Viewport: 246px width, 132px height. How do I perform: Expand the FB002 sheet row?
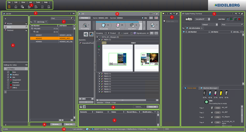coord(100,74)
